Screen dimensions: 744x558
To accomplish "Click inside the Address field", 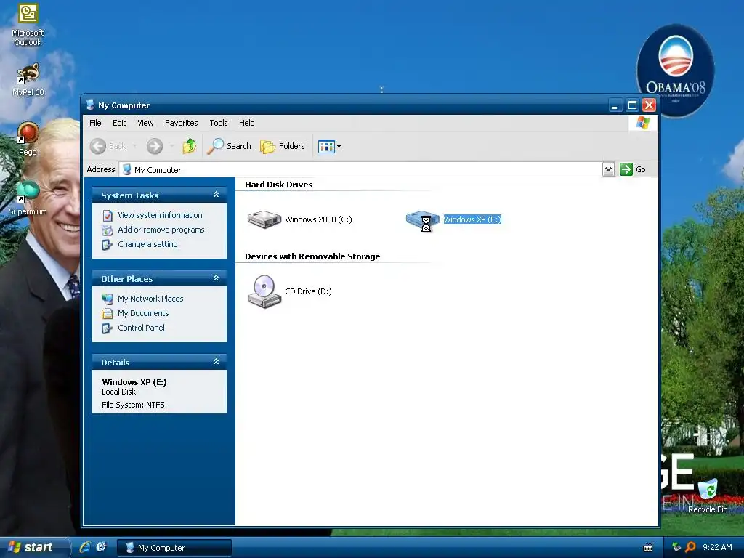I will (360, 169).
